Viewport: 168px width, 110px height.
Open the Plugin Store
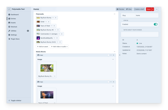click(14, 39)
